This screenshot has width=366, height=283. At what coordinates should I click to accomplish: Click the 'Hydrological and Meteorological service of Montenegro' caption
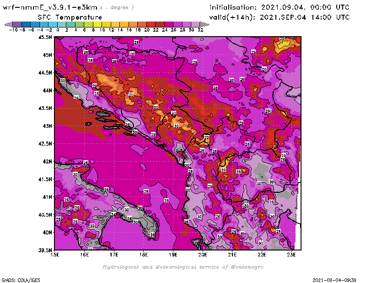coord(183,267)
